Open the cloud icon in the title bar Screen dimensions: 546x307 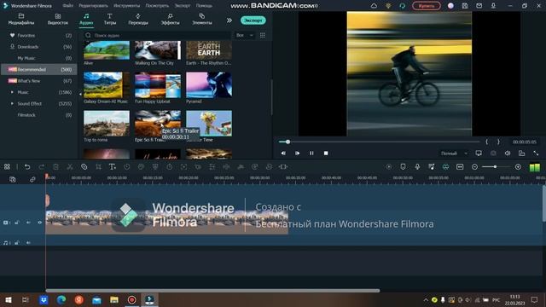(x=374, y=6)
